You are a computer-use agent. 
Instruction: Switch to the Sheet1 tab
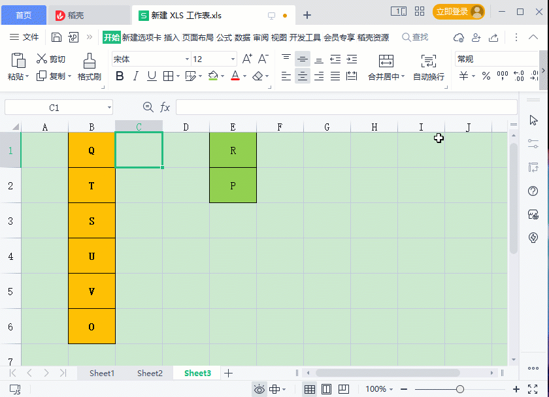point(102,373)
